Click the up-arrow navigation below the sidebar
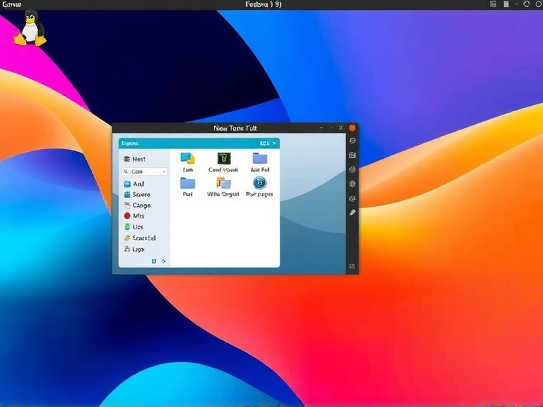This screenshot has width=543, height=407. point(163,261)
